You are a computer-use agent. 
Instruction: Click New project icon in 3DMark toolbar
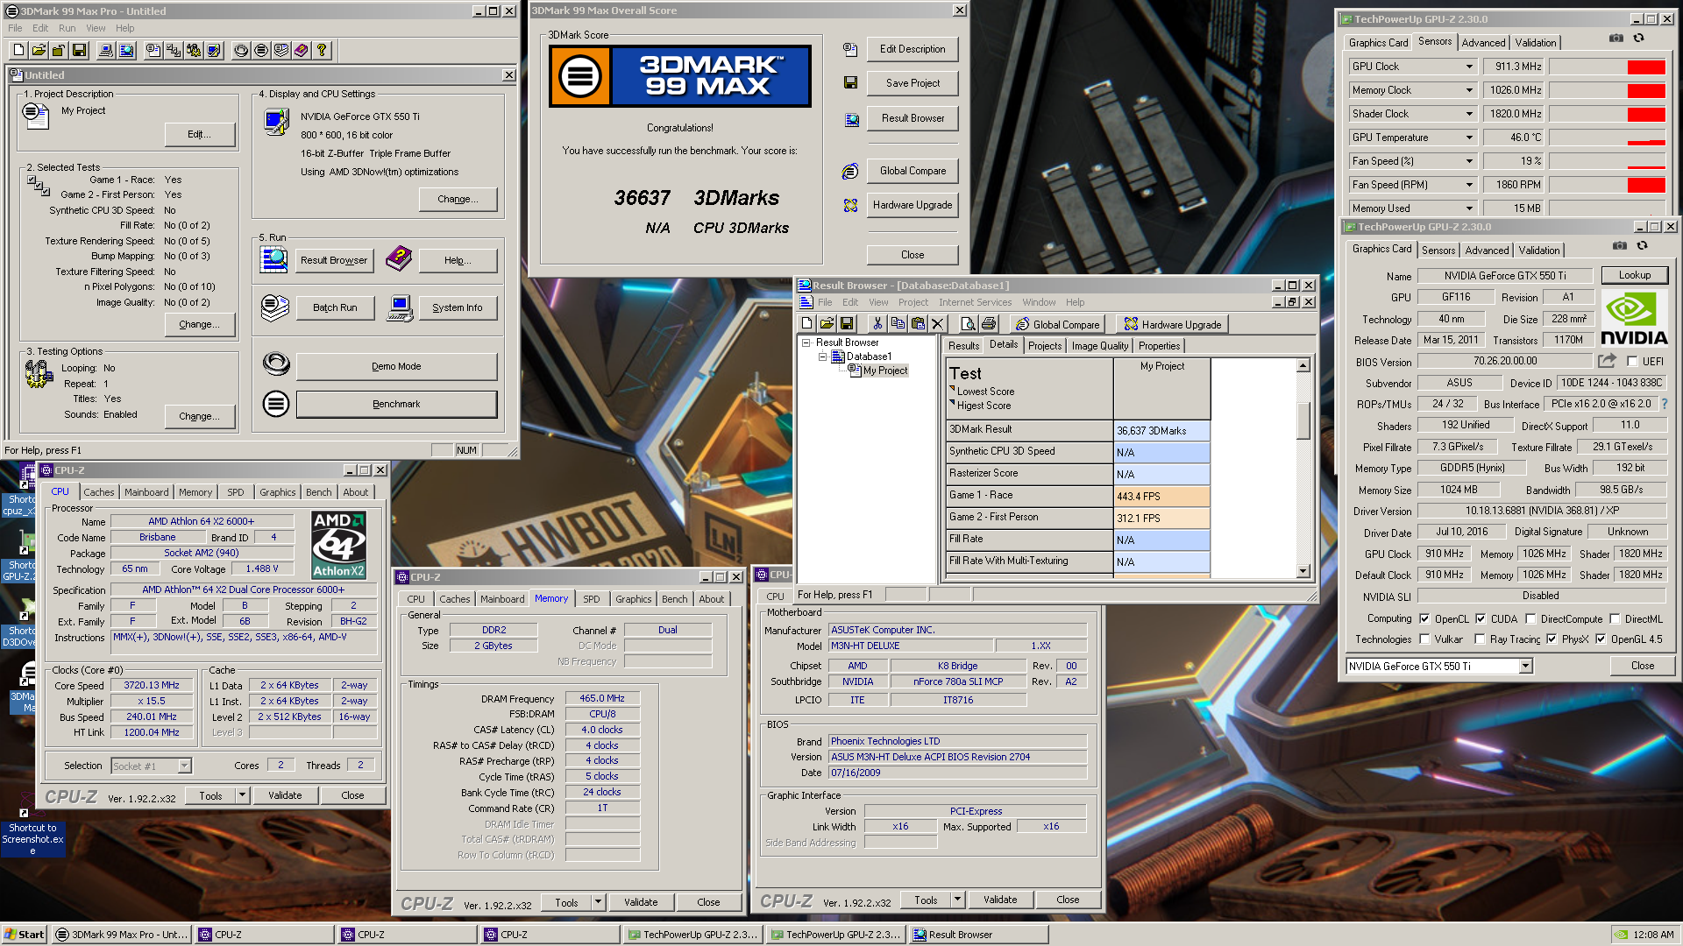coord(18,51)
